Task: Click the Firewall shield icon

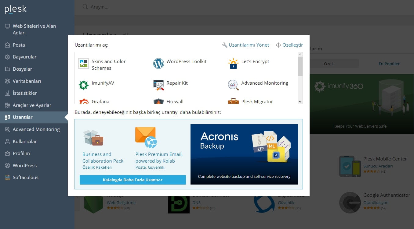Action: click(158, 101)
